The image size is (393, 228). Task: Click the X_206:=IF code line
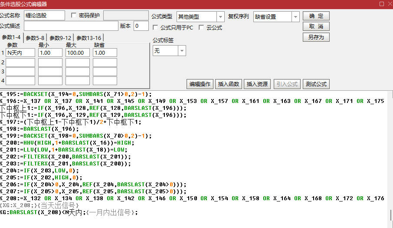click(93, 185)
